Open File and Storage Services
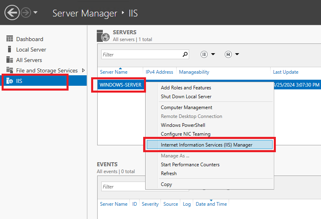 [x=47, y=70]
